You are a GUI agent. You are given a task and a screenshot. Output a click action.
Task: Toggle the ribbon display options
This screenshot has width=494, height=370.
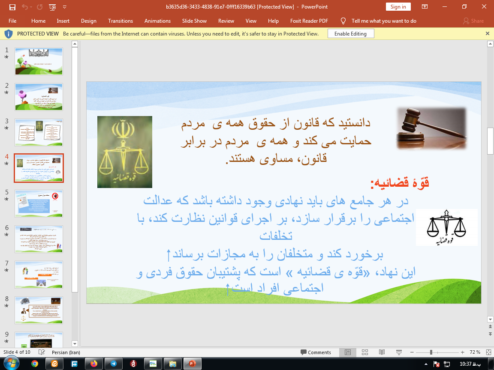point(425,6)
